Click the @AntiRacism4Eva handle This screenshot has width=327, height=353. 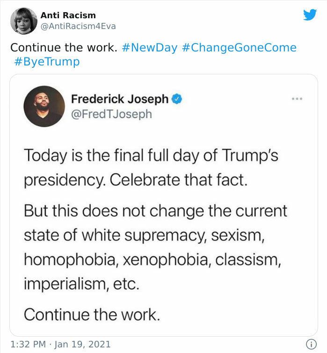(x=78, y=26)
